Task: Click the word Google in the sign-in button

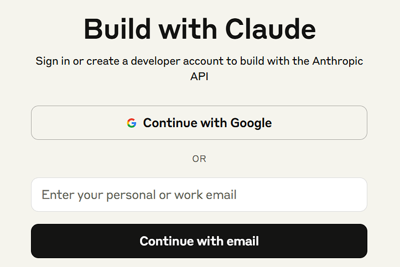Action: coord(251,123)
